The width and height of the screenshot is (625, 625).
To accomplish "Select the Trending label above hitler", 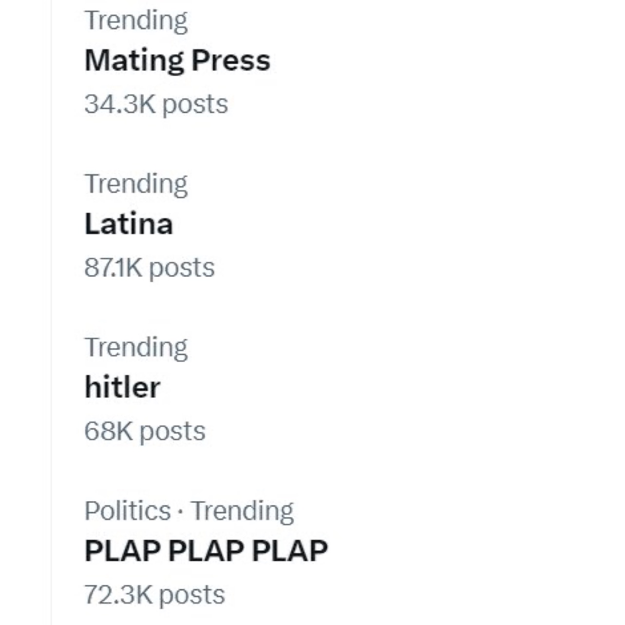I will pyautogui.click(x=136, y=347).
